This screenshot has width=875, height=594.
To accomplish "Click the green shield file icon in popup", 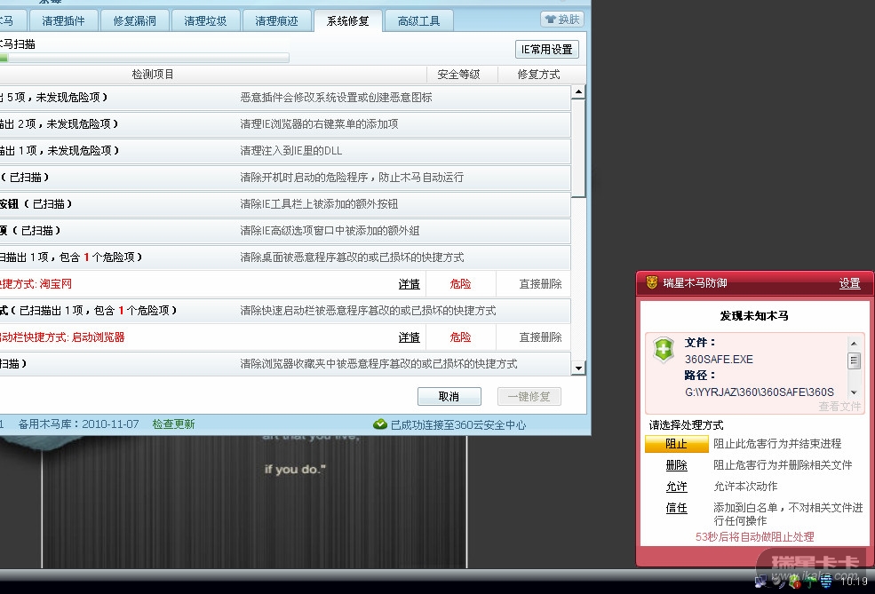I will 664,350.
